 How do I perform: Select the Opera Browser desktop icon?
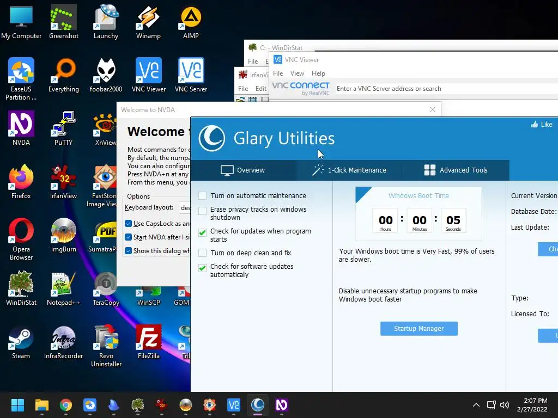[21, 239]
